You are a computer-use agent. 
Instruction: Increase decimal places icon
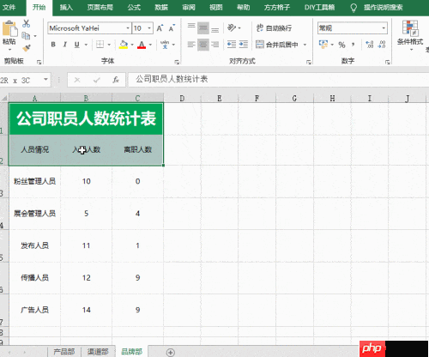[x=369, y=45]
